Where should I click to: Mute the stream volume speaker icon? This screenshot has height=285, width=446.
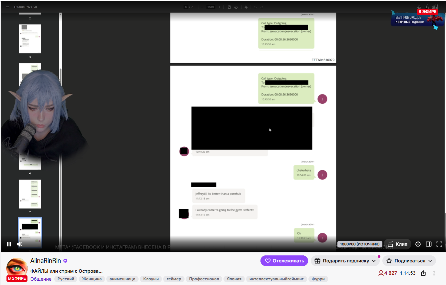tap(20, 244)
